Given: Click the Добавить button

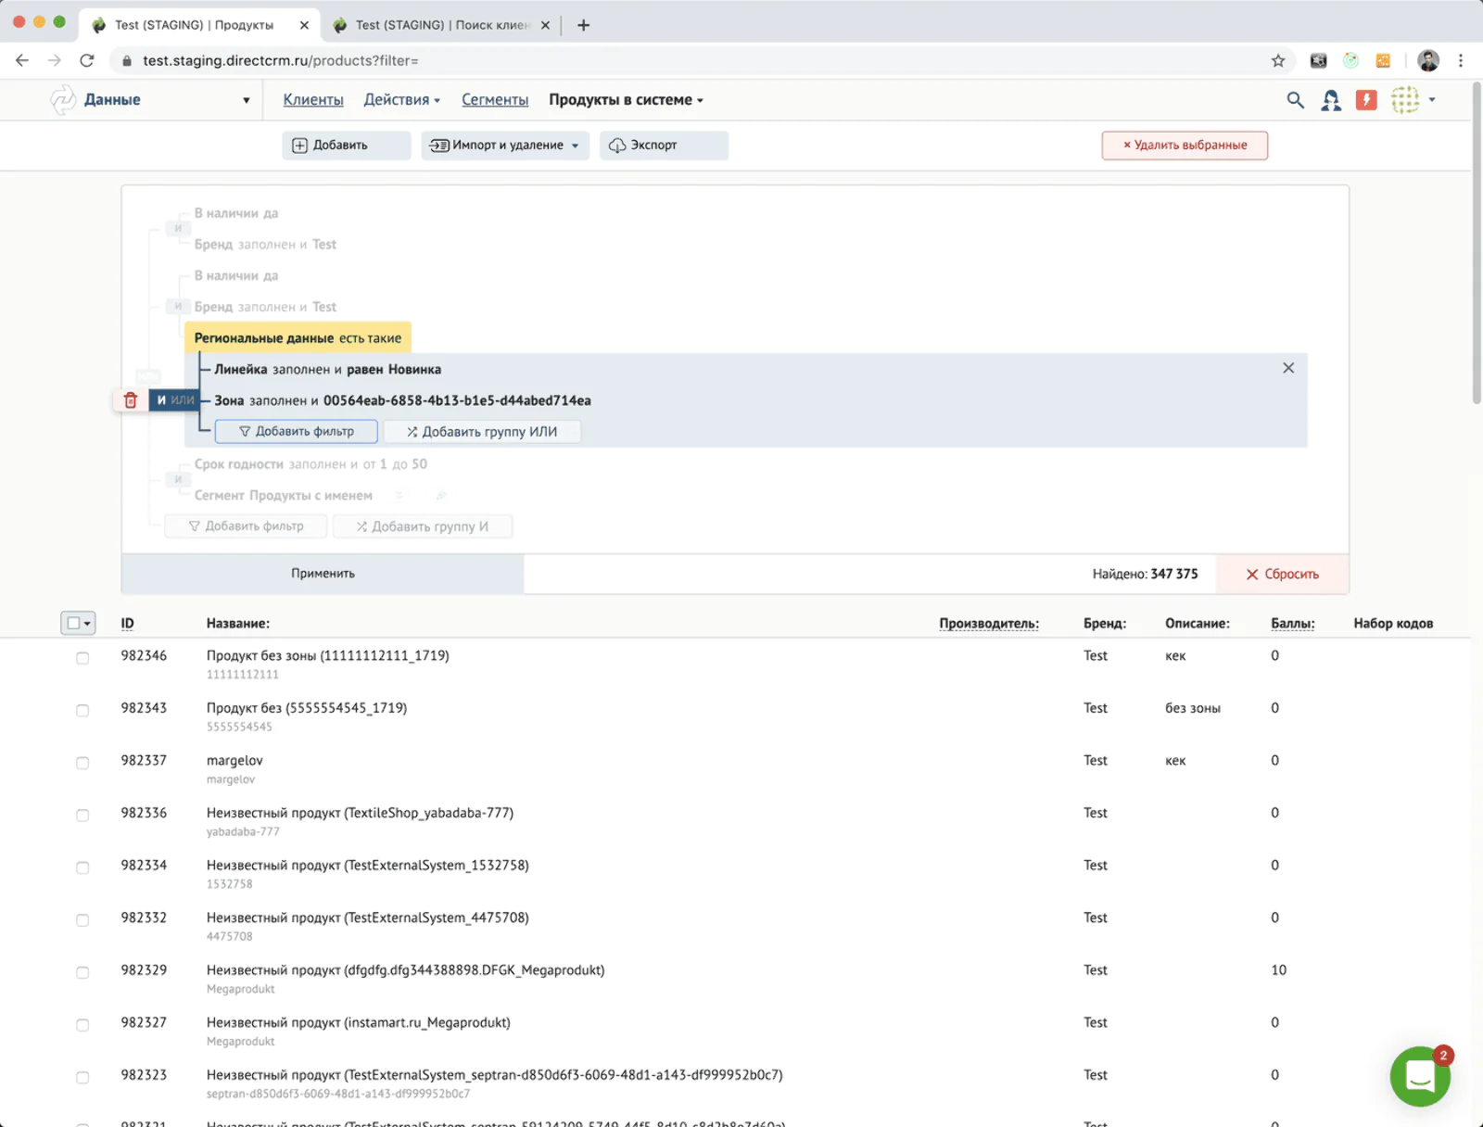Looking at the screenshot, I should coord(346,146).
